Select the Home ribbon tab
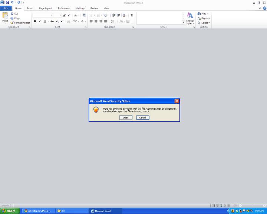Screen dimensions: 267x214 (18, 8)
